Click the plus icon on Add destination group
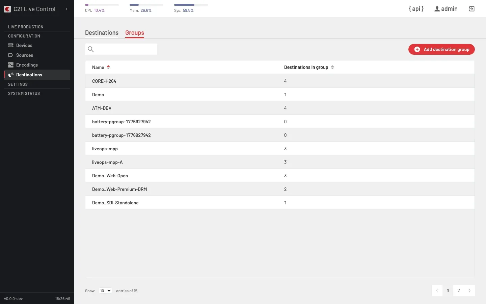 point(417,49)
